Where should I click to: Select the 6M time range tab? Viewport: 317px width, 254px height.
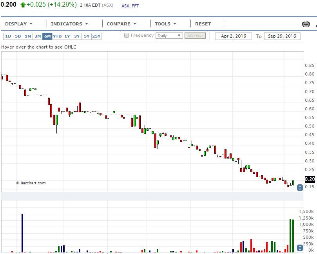point(47,36)
